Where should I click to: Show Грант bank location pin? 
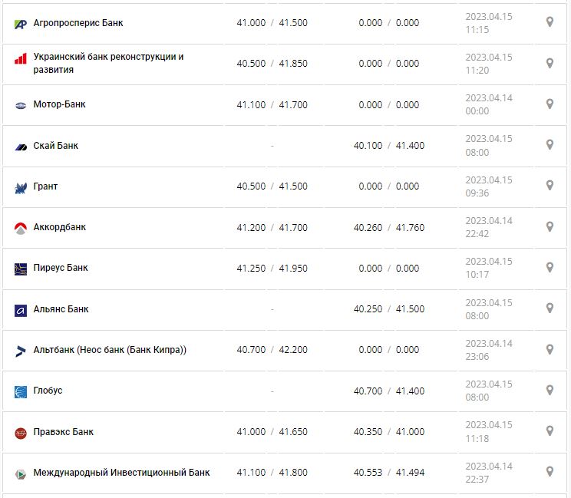point(550,186)
